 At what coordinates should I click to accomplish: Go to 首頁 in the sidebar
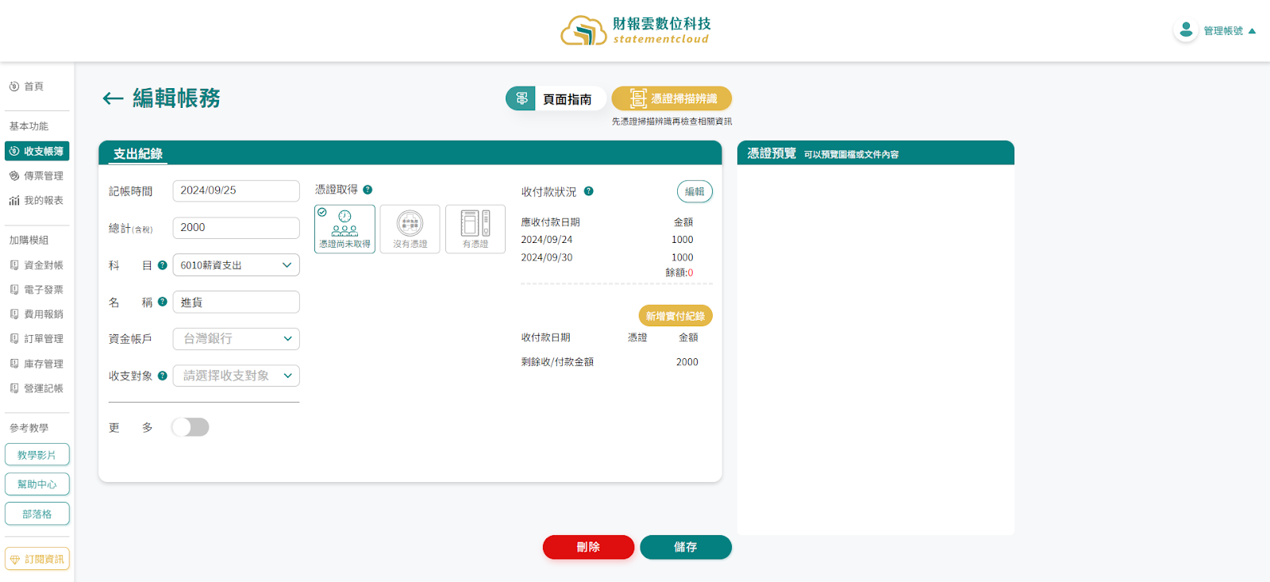(26, 87)
